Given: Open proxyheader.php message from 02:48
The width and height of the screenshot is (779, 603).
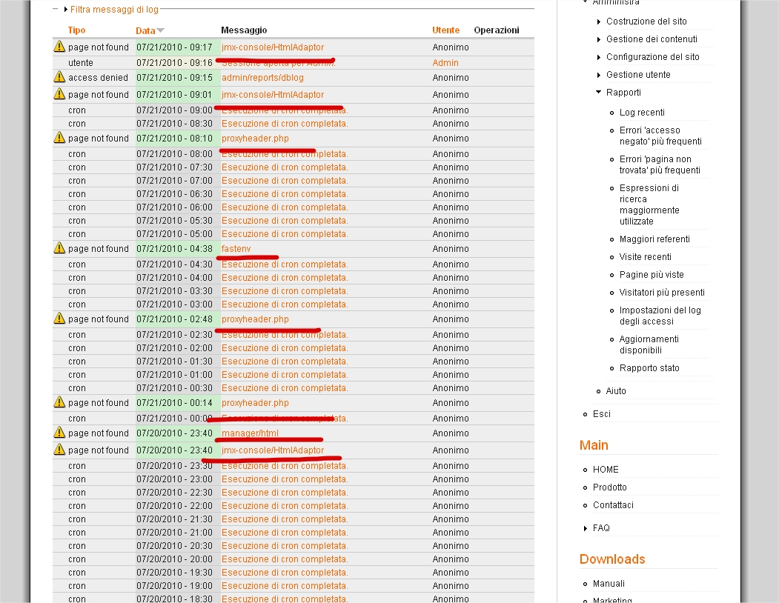Looking at the screenshot, I should (x=255, y=319).
